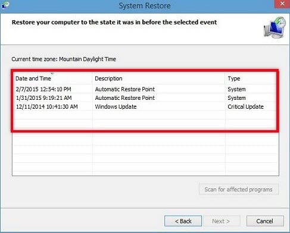
Task: Sort by the Type column header
Action: tap(251, 78)
